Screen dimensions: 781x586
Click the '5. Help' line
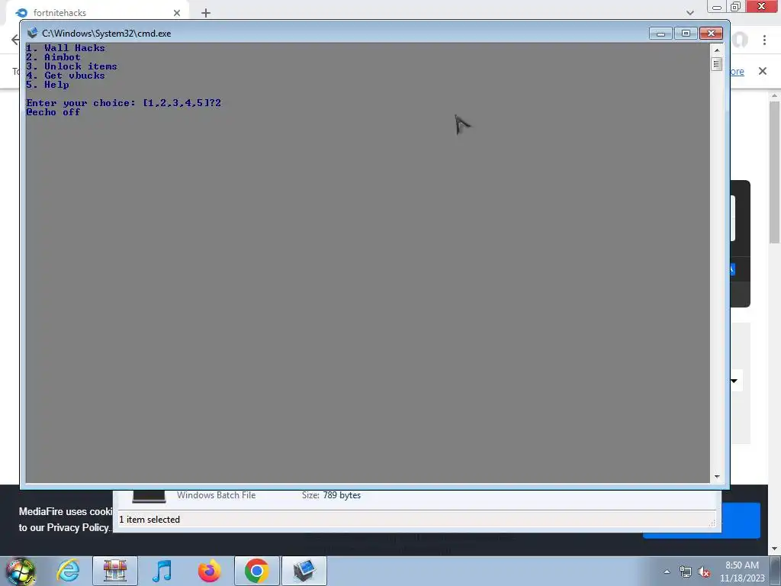point(47,85)
